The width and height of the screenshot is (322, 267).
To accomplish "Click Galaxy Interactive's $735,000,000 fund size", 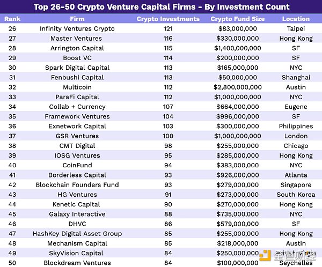I will [x=237, y=214].
